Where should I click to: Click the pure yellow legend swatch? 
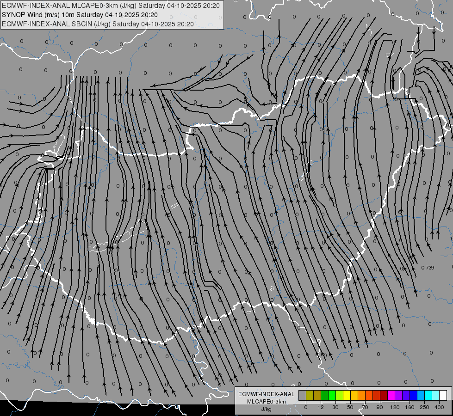pyautogui.click(x=347, y=396)
